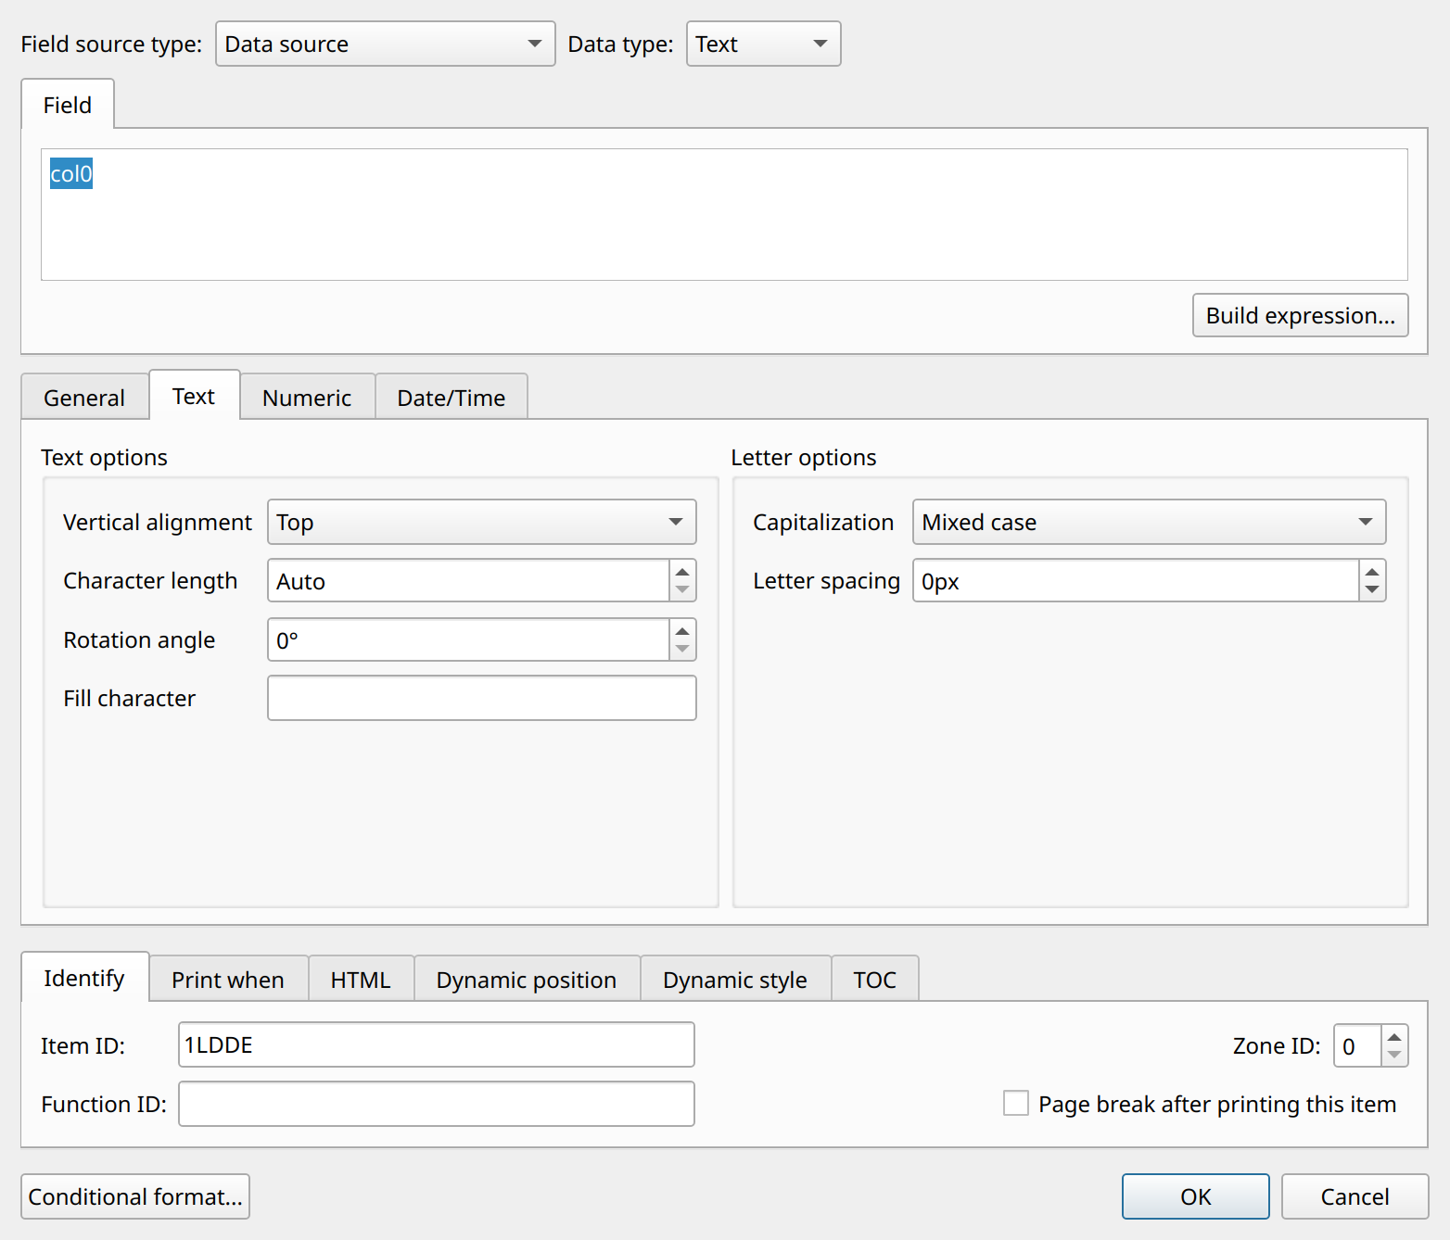The height and width of the screenshot is (1240, 1450).
Task: Decrease Rotation angle with down arrow
Action: coord(682,650)
